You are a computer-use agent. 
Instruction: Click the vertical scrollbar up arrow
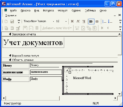click(x=120, y=34)
